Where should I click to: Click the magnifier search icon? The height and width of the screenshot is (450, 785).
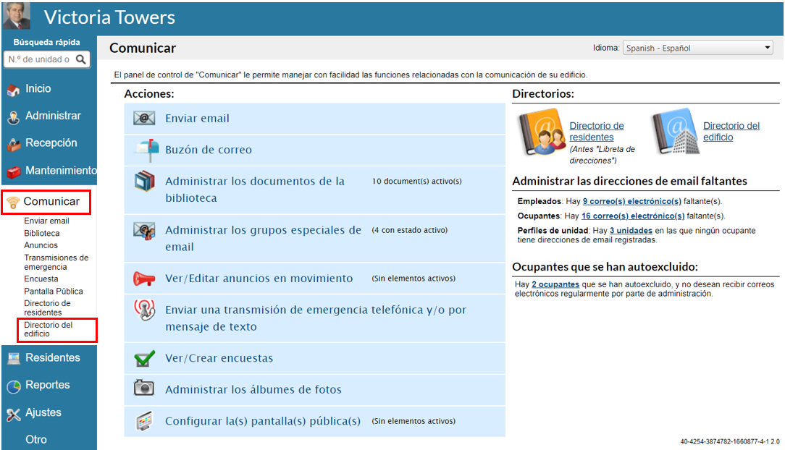coord(80,59)
